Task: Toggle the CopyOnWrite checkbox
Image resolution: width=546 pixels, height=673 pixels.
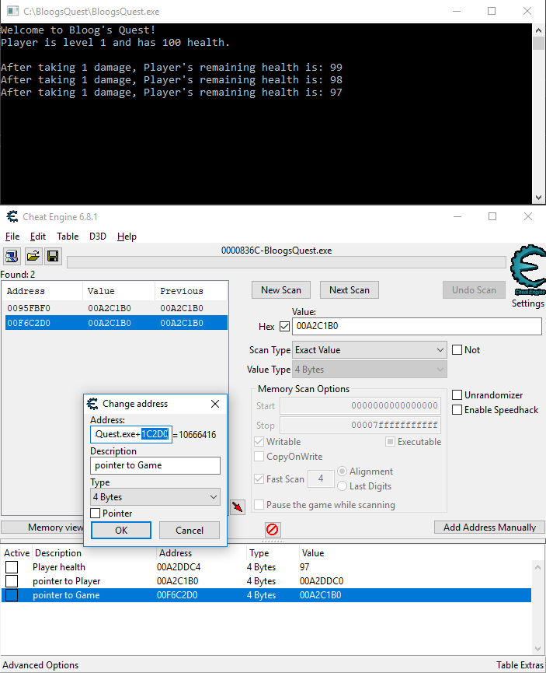Action: [259, 456]
